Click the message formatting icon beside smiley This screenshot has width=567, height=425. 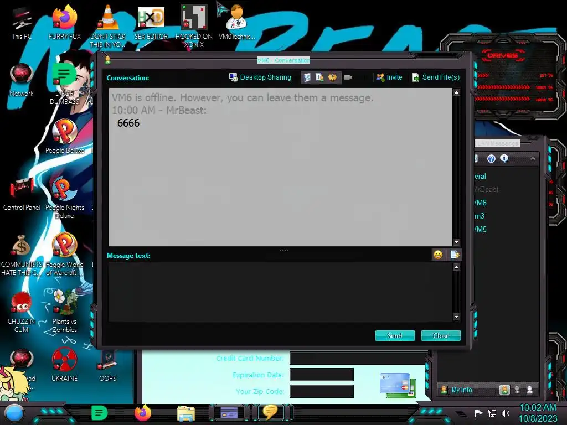click(455, 255)
